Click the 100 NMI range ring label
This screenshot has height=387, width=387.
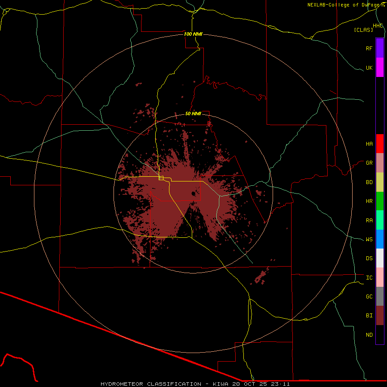(193, 34)
